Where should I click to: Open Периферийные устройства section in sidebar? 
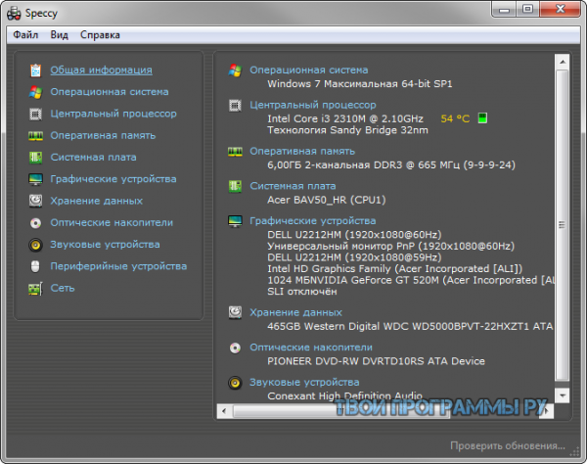[118, 266]
